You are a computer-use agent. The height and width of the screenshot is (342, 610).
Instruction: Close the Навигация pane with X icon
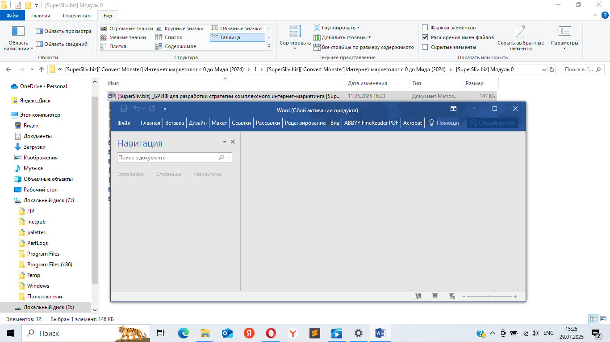pos(232,142)
